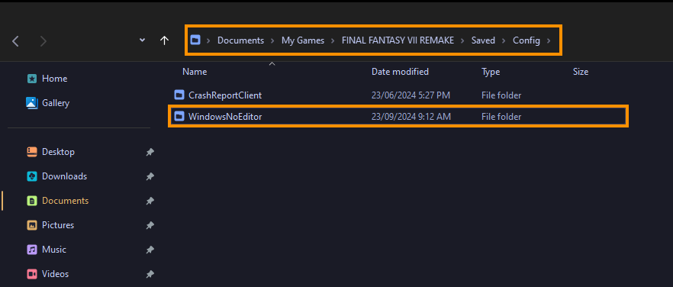Click the folder icon in address bar

tap(195, 40)
